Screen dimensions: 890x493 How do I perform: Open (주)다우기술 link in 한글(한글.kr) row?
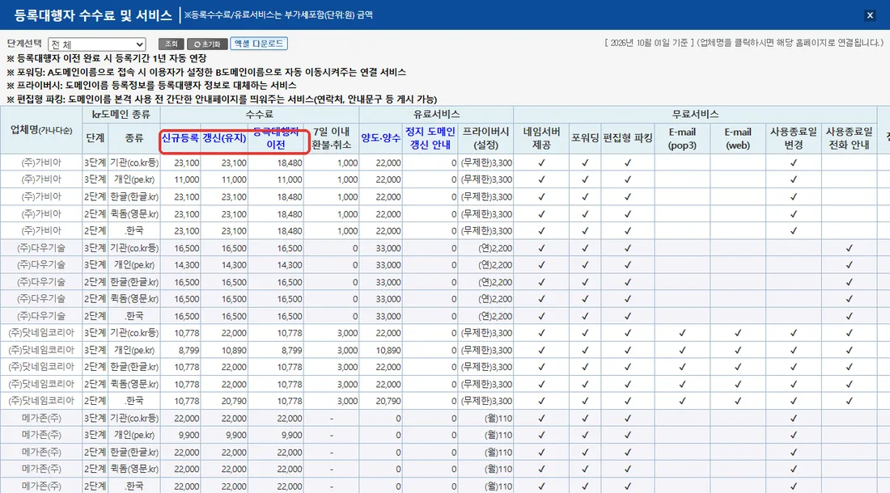click(41, 281)
